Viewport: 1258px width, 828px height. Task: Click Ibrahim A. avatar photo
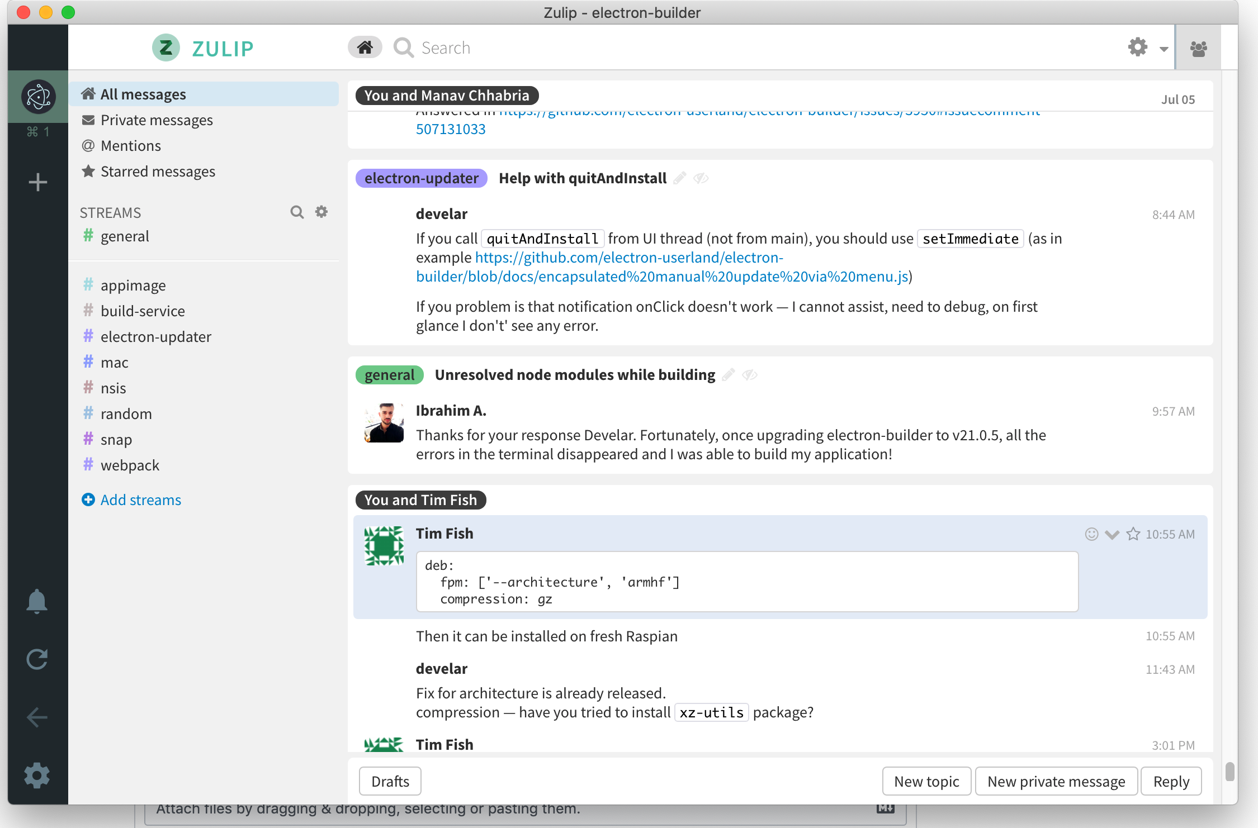(384, 423)
